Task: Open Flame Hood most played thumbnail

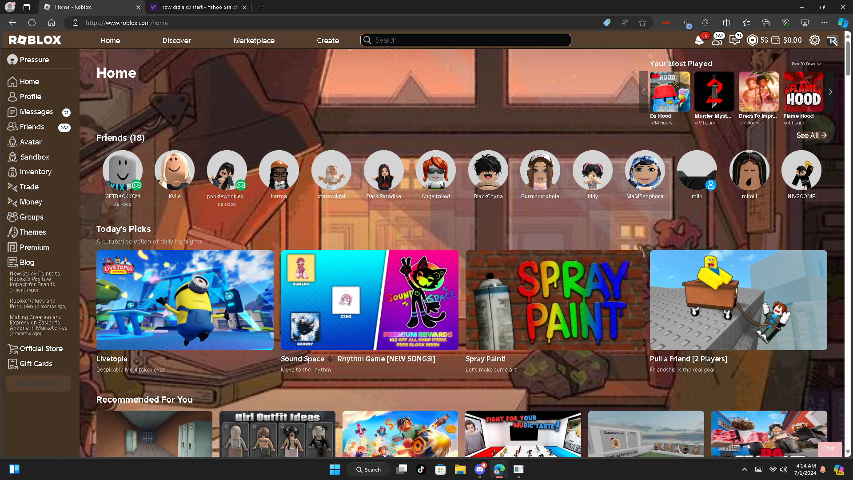Action: (803, 92)
